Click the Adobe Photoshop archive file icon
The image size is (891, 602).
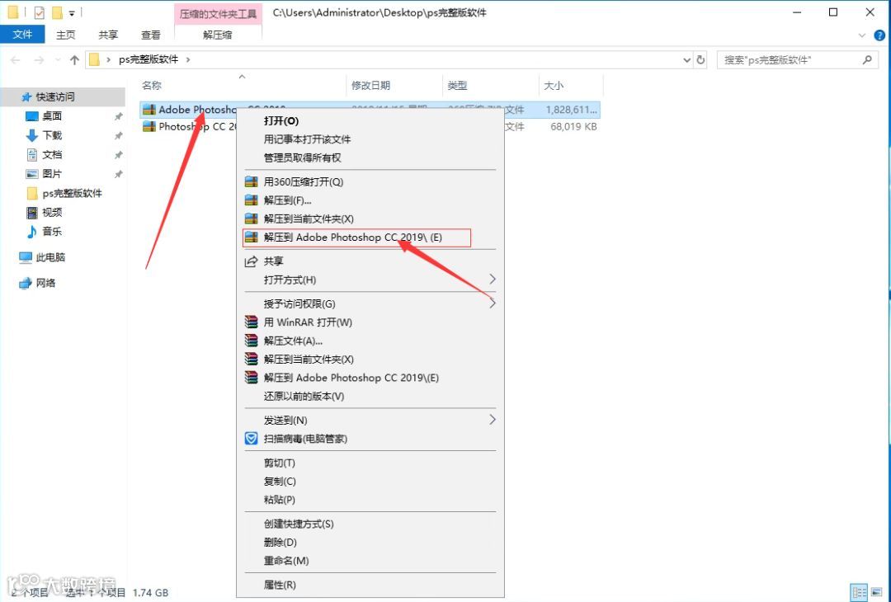(x=148, y=110)
